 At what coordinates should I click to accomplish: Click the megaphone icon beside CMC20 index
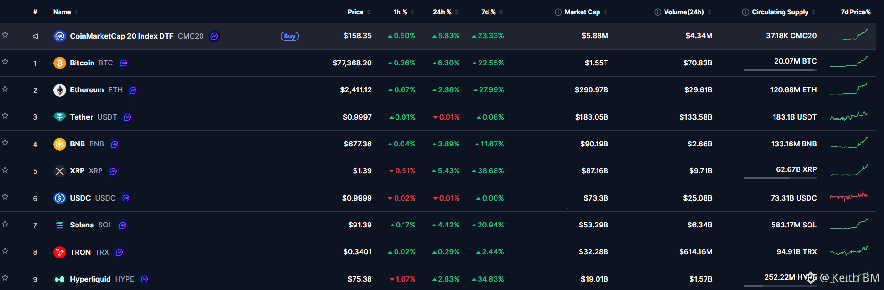(x=35, y=36)
